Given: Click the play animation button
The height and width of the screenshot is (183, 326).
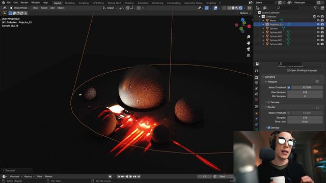Looking at the screenshot, I should click(x=130, y=176).
